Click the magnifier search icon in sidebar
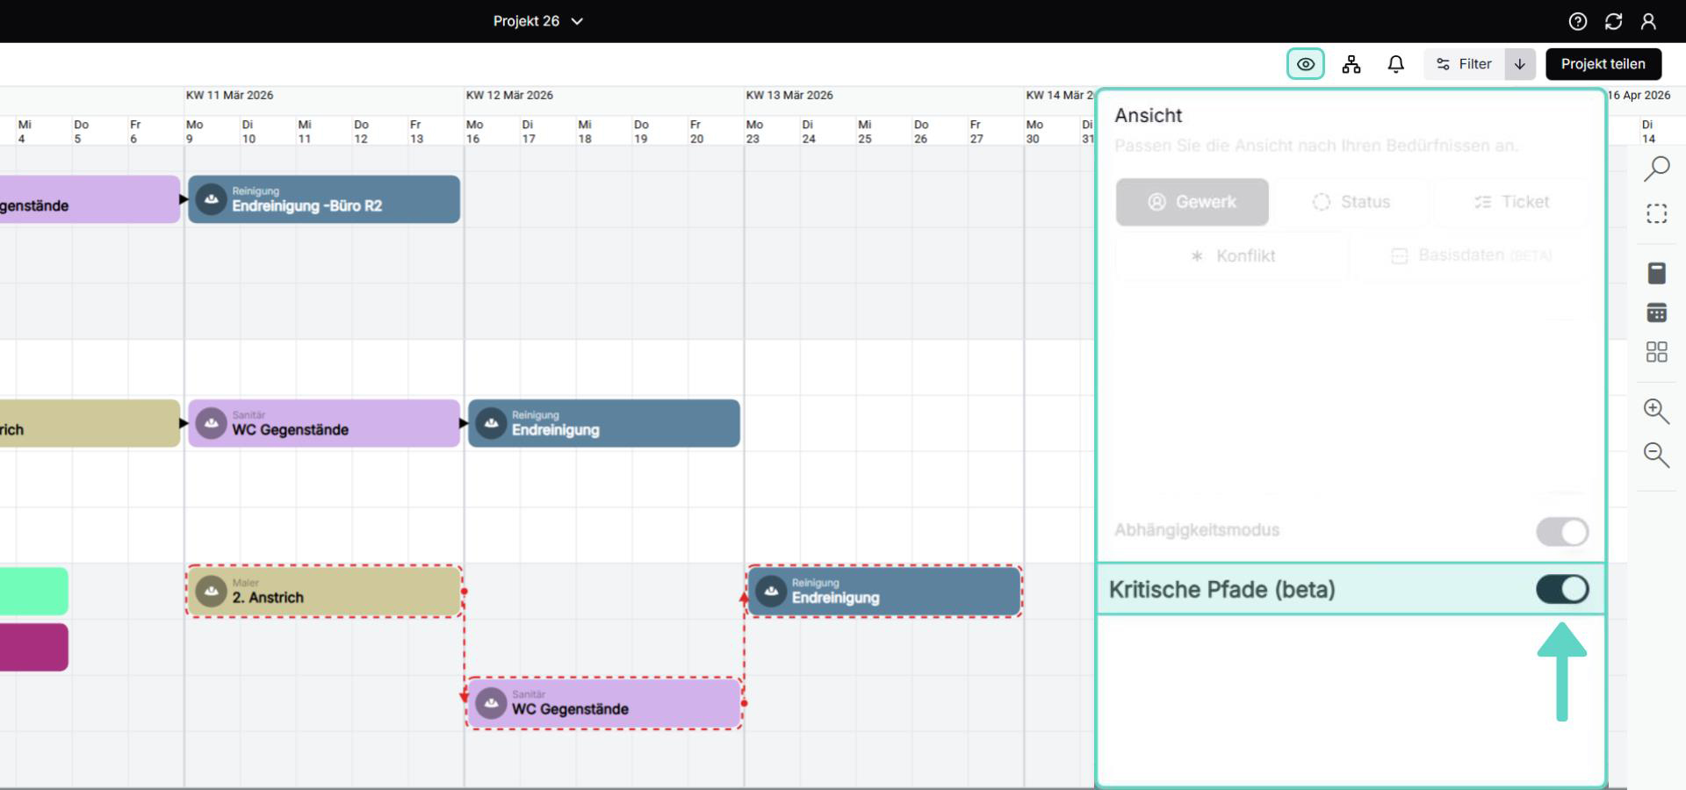 point(1656,168)
